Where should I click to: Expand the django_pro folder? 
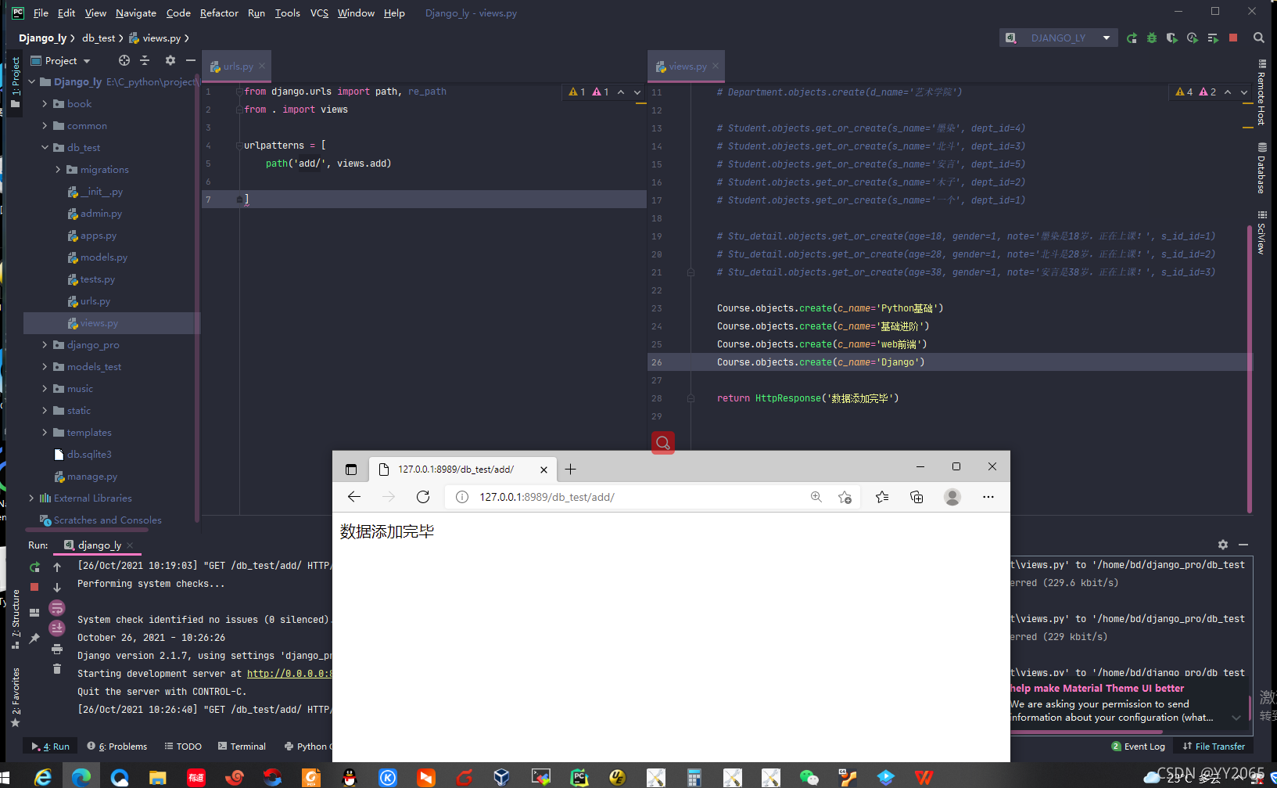[x=45, y=344]
